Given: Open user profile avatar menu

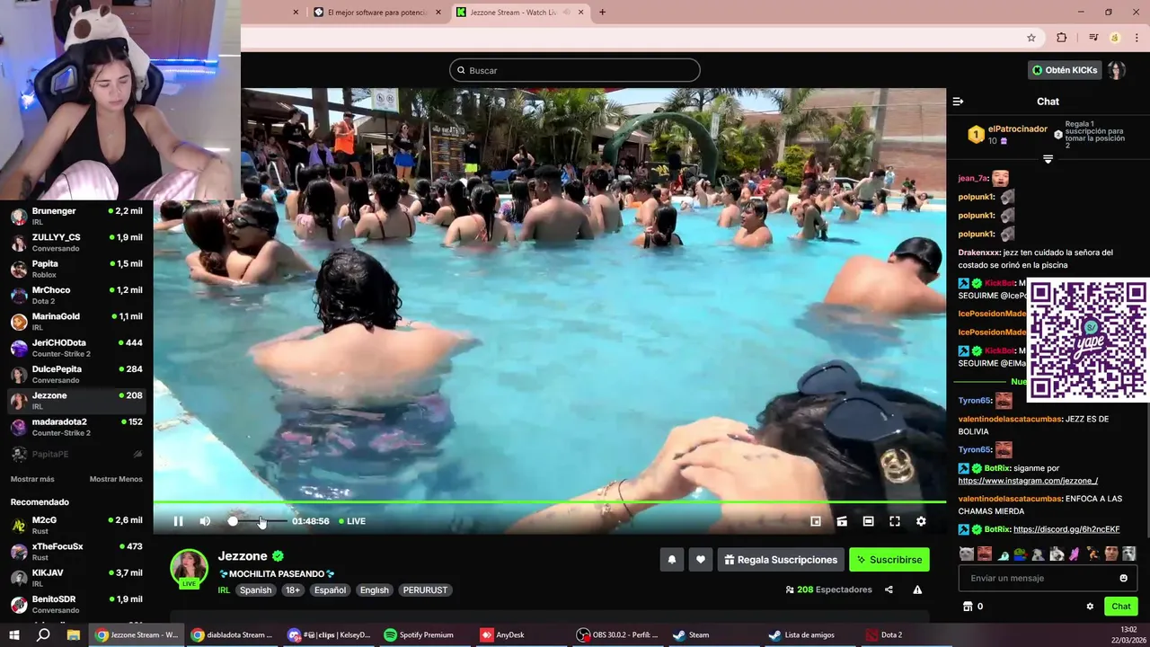Looking at the screenshot, I should (1116, 70).
